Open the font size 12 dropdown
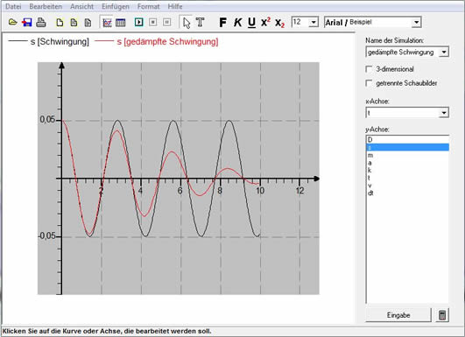 click(314, 22)
